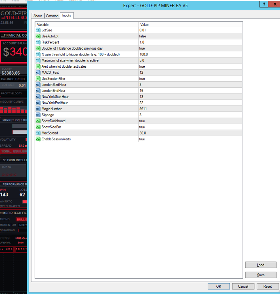Click the MagicNumber variable name
The height and width of the screenshot is (294, 280).
(x=52, y=109)
